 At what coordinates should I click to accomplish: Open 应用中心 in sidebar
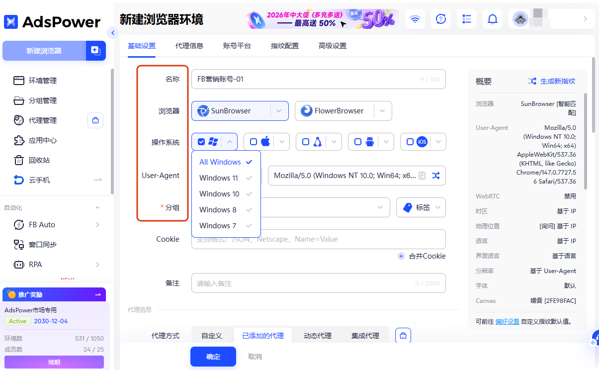tap(43, 140)
